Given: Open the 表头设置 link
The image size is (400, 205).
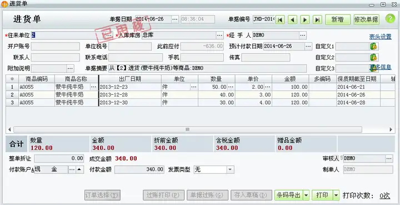Looking at the screenshot, I should coord(380,37).
